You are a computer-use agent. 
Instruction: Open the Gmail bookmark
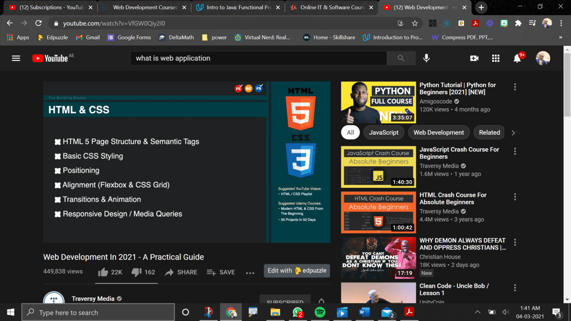88,37
